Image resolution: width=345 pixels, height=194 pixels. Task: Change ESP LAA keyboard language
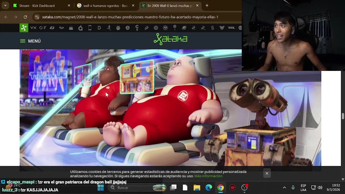click(303, 188)
